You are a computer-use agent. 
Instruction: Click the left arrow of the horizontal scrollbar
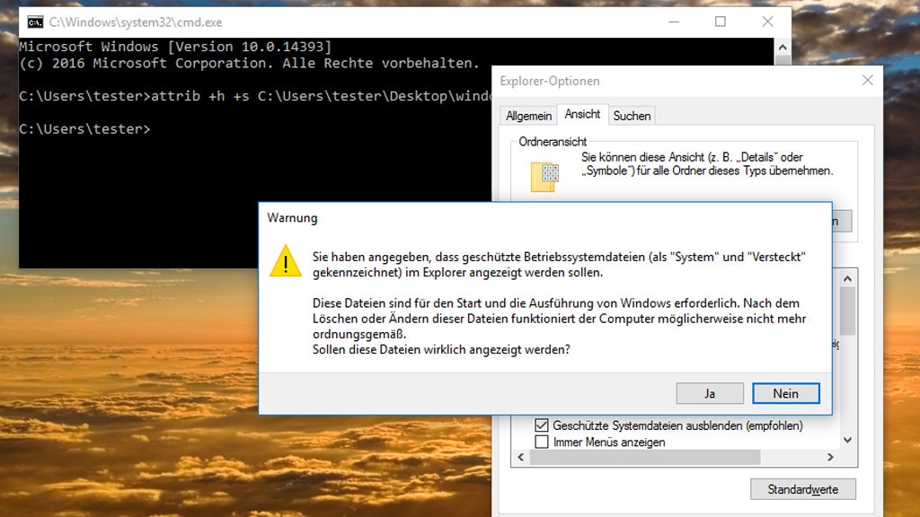(519, 457)
